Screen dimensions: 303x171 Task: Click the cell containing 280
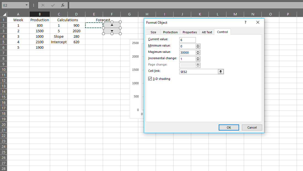point(76,37)
